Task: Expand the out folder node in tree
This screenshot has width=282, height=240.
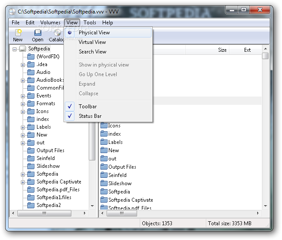Action: point(23,143)
